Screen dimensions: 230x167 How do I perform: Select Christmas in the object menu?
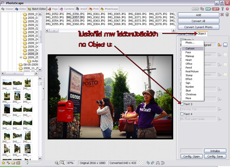point(193,95)
